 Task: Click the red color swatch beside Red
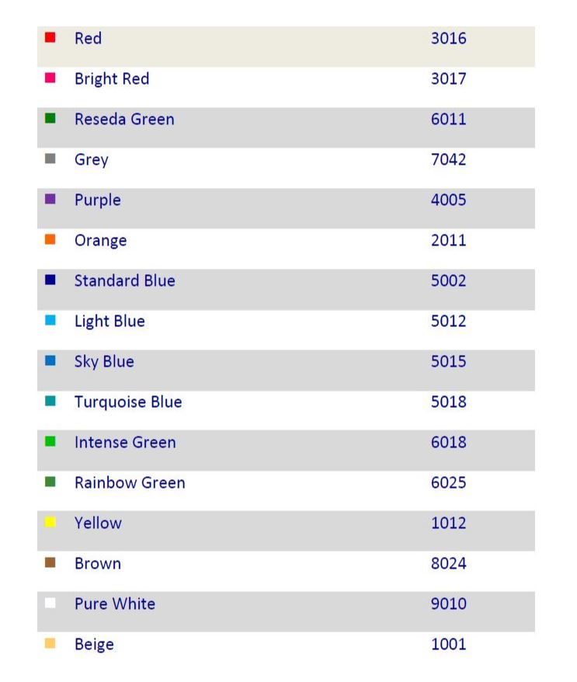click(50, 37)
